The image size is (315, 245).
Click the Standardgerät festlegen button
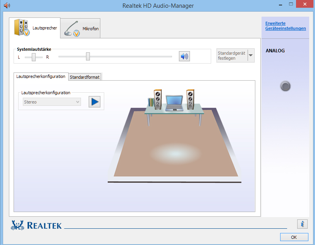point(232,55)
